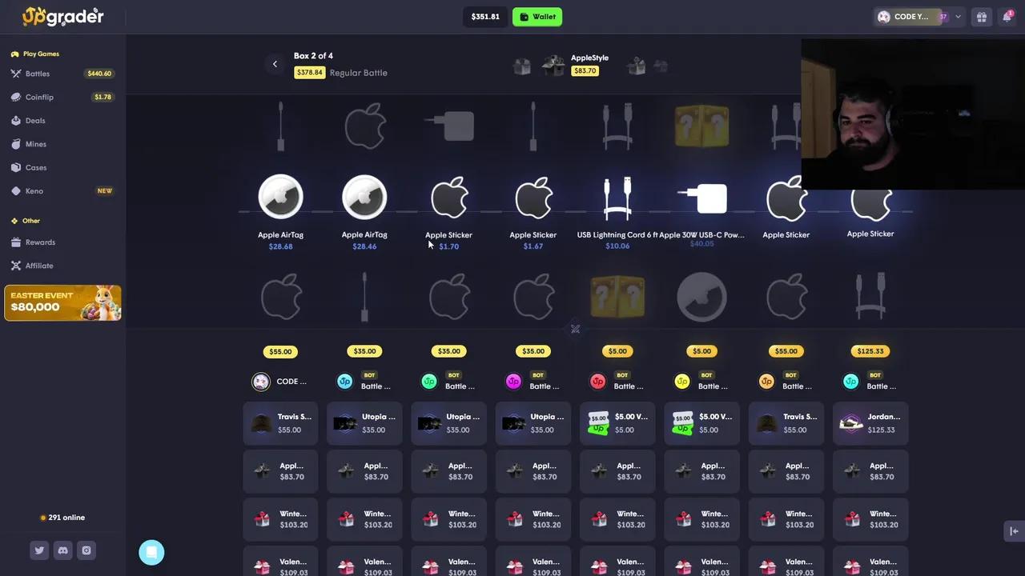This screenshot has width=1025, height=576.
Task: Open the Instagram social link icon
Action: pos(86,550)
